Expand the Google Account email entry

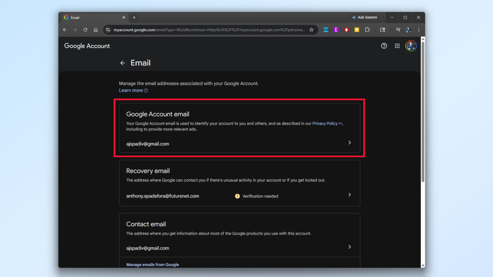tap(350, 143)
